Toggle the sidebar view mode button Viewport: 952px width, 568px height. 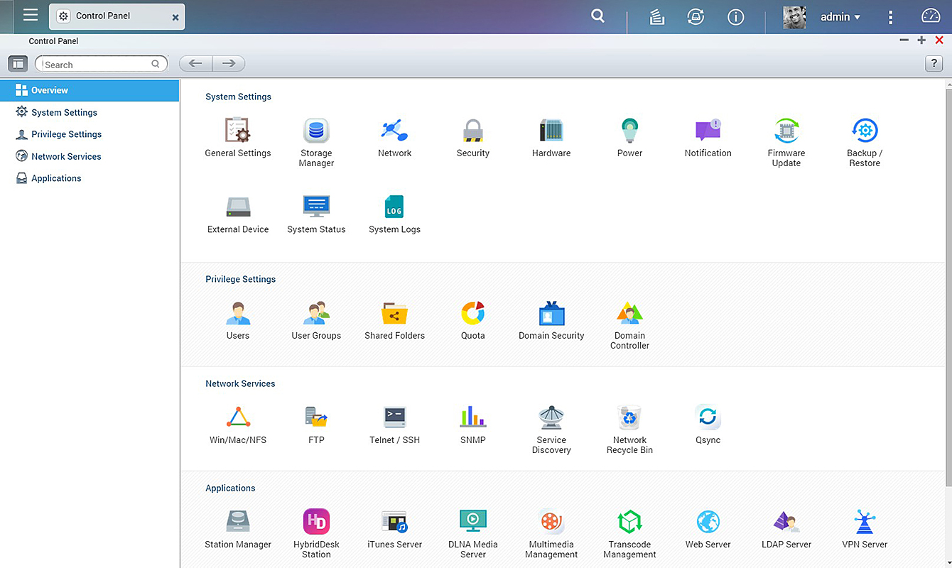click(18, 64)
